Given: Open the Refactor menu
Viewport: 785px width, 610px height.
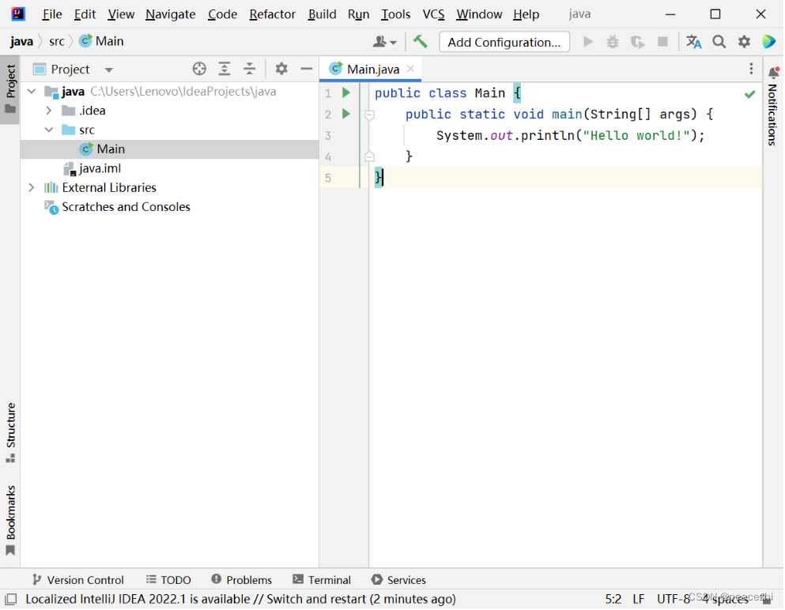Looking at the screenshot, I should click(272, 14).
